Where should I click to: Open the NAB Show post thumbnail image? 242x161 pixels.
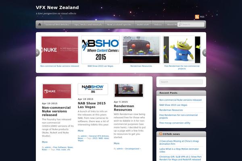(x=93, y=89)
